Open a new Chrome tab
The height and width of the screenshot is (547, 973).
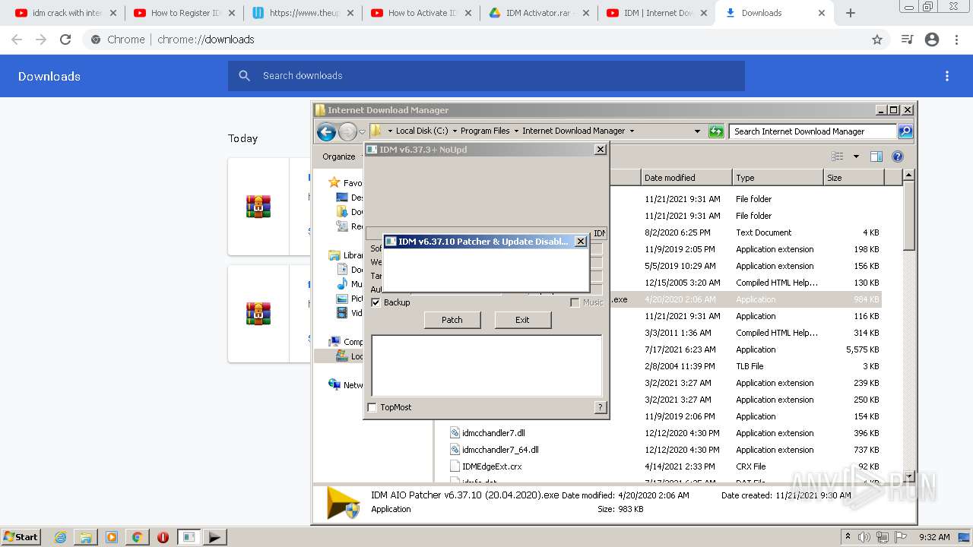click(x=851, y=13)
